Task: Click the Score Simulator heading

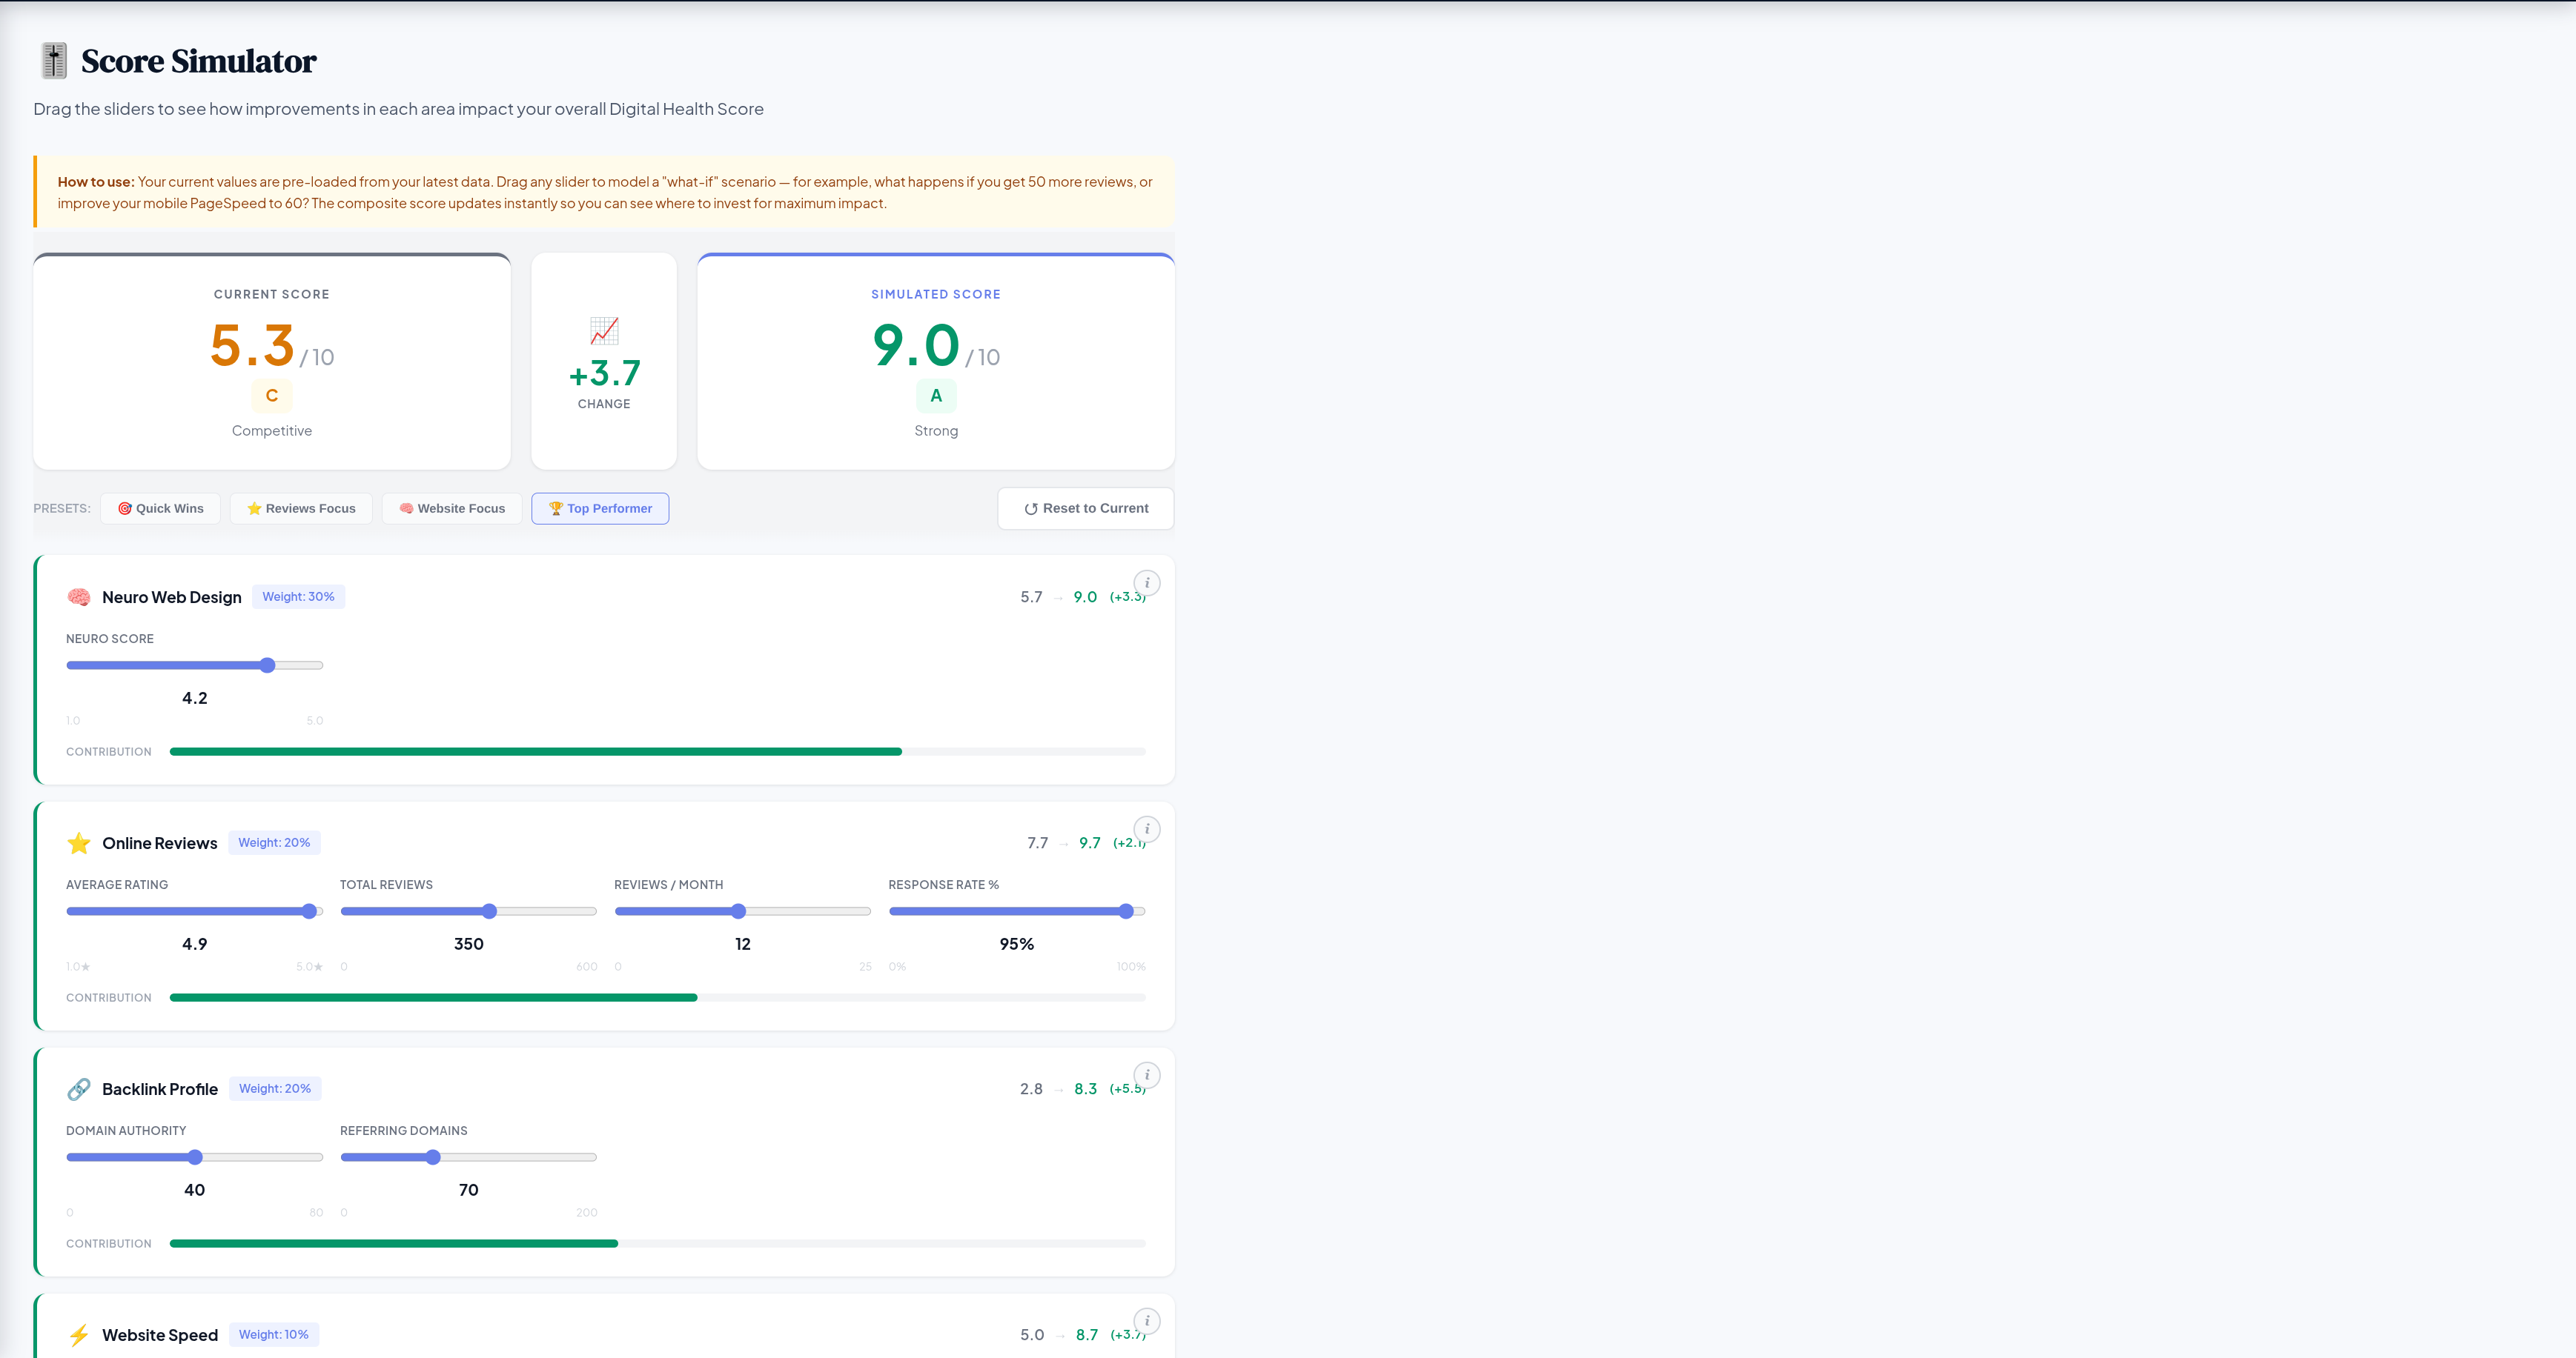Action: 199,61
